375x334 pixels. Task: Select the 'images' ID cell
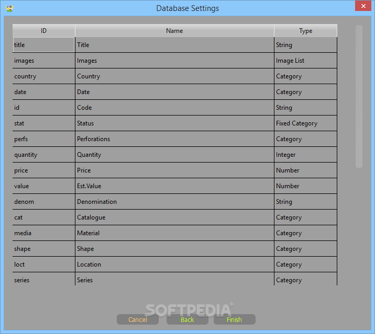tap(44, 61)
